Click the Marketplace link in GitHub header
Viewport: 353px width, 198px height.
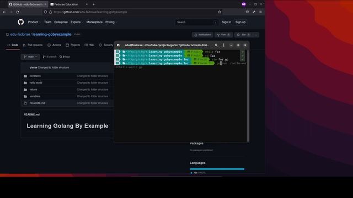(94, 22)
